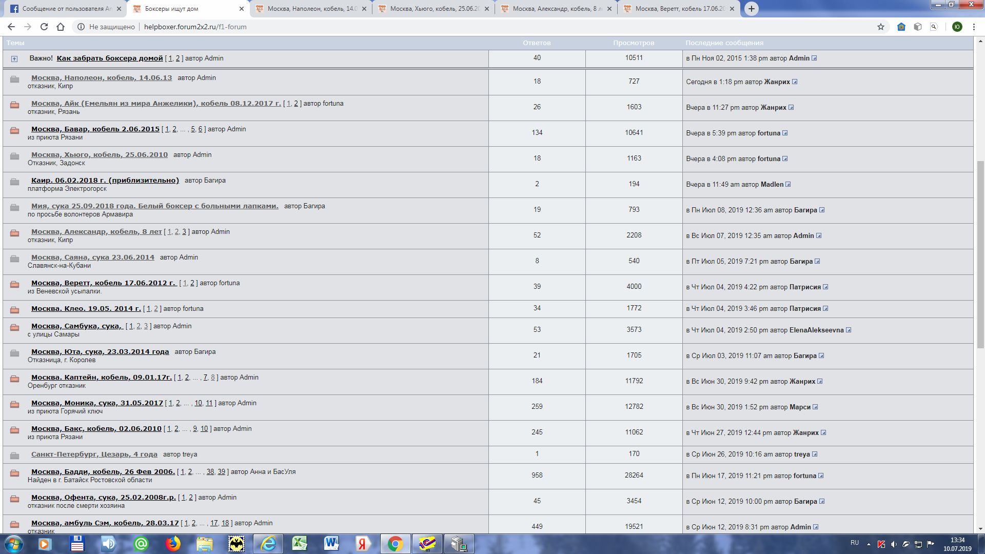
Task: Open page 6 of Бавар topic
Action: tap(201, 129)
